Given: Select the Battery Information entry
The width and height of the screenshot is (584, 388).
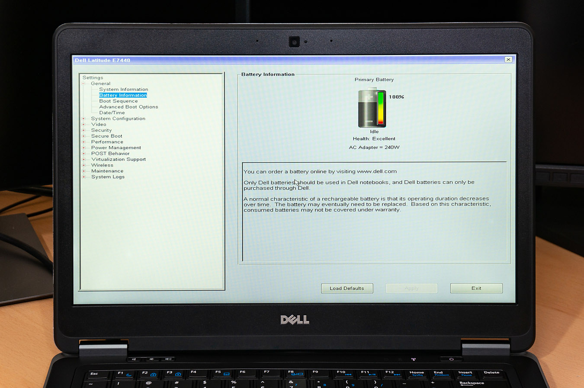Looking at the screenshot, I should 123,95.
